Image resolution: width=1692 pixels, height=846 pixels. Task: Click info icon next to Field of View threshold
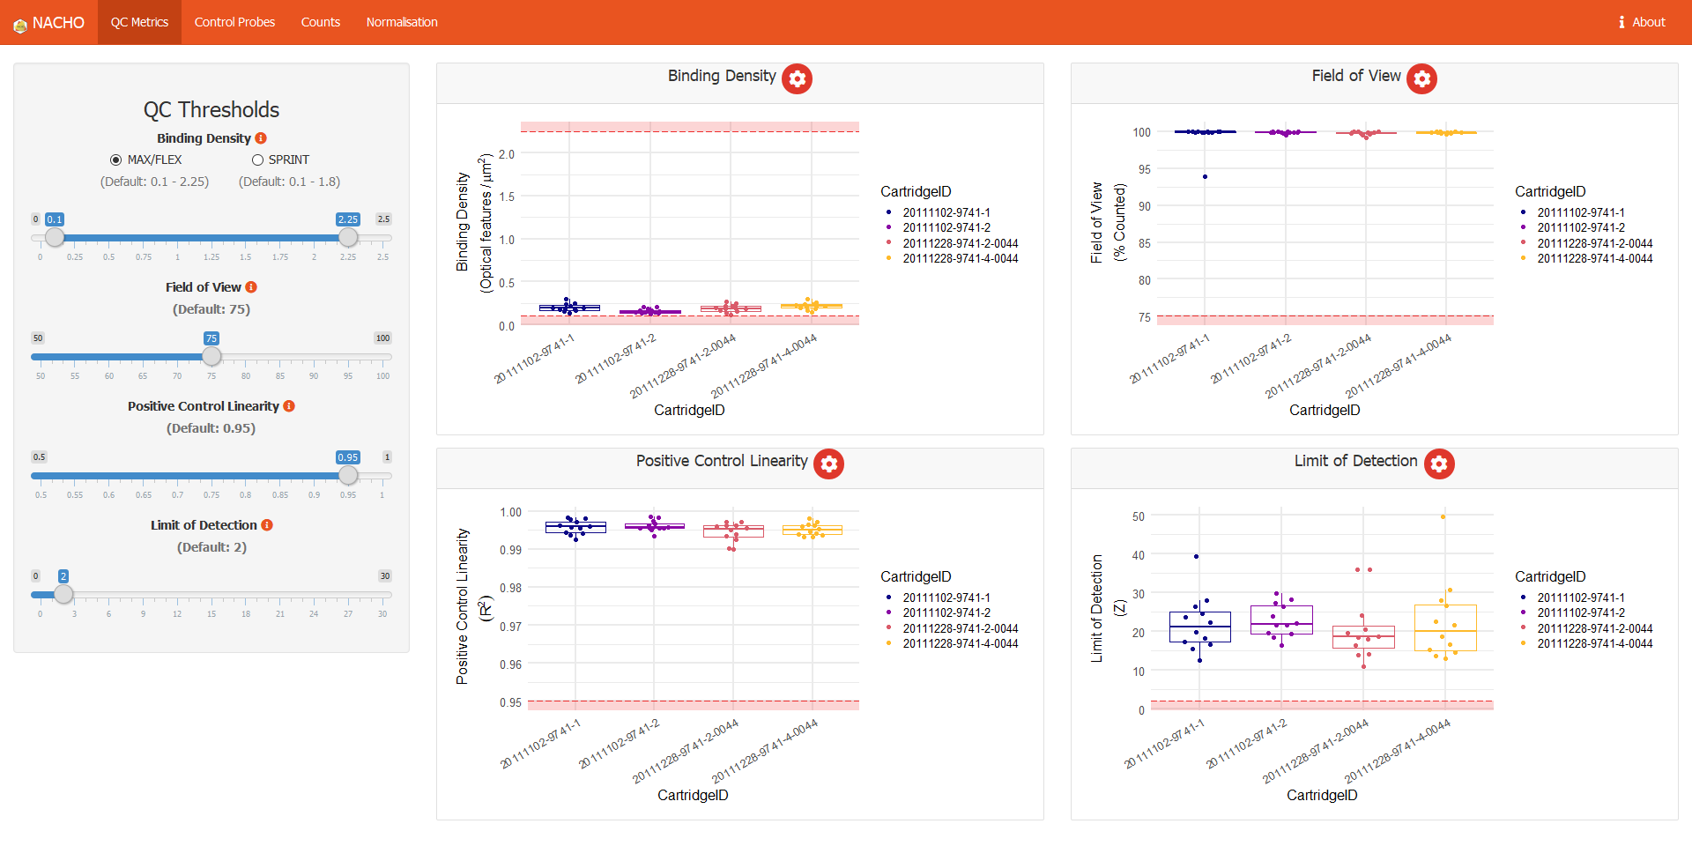tap(251, 287)
